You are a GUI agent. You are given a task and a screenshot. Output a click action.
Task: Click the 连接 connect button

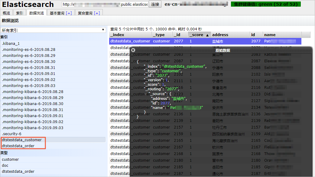click(155, 4)
